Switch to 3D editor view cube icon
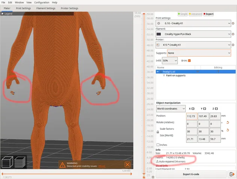The height and width of the screenshot is (179, 237). point(7,162)
